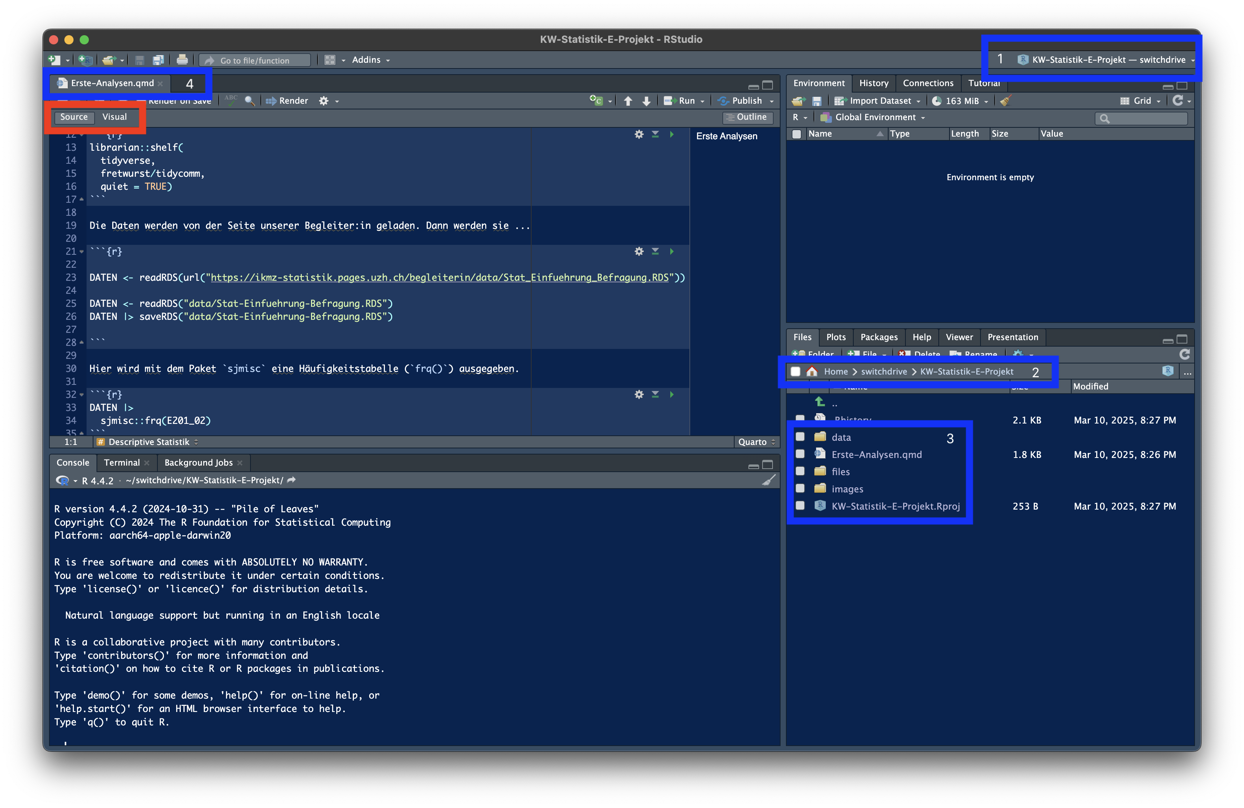Click the R project directory icon in Files pane
Image resolution: width=1244 pixels, height=808 pixels.
pos(1168,371)
